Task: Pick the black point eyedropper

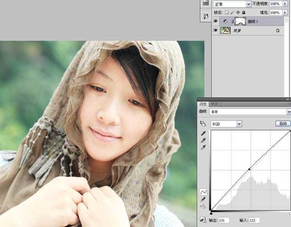Action: [203, 134]
